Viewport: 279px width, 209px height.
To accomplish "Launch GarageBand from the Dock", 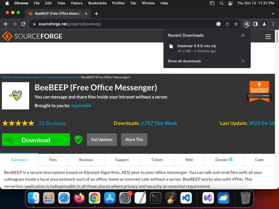I will click(171, 198).
